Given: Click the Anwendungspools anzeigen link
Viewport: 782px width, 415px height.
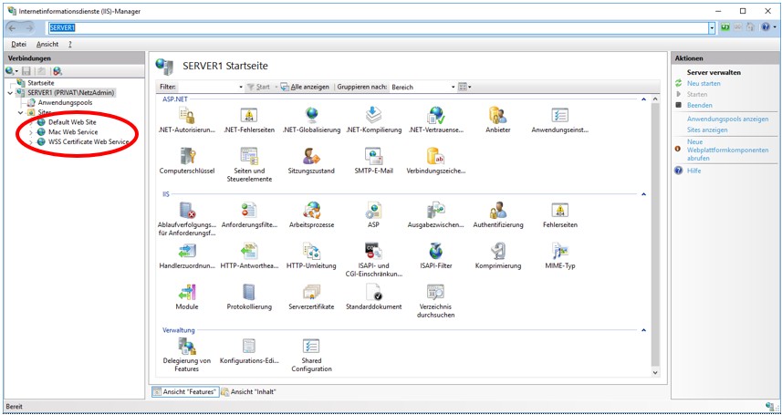Looking at the screenshot, I should click(x=727, y=119).
